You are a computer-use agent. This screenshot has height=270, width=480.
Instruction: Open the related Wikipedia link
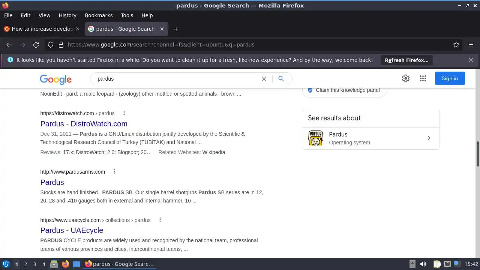coord(214,152)
